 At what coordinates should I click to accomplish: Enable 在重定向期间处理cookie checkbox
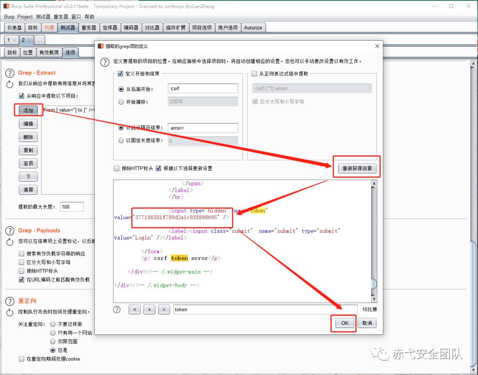(21, 359)
